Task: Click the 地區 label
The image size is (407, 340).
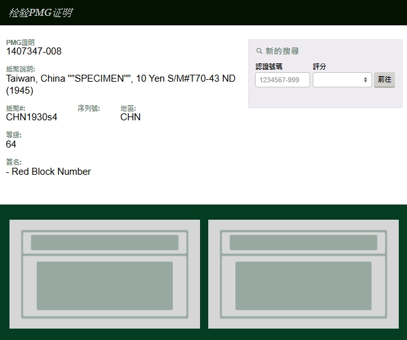Action: point(128,108)
